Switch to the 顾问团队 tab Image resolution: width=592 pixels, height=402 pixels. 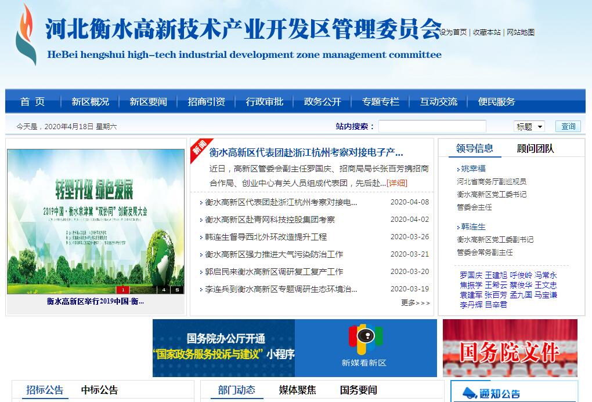[x=535, y=148]
